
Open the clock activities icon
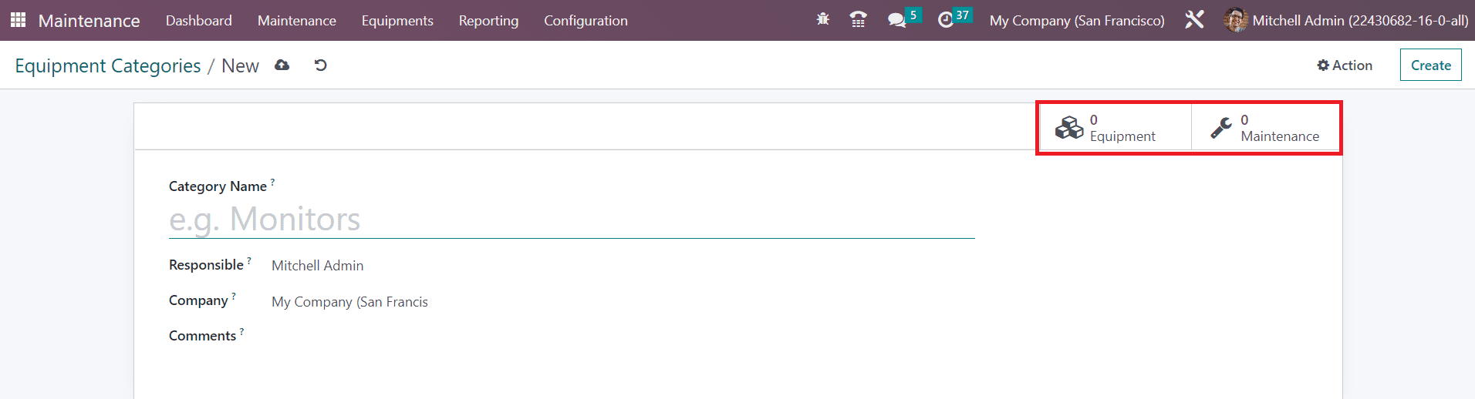(946, 20)
